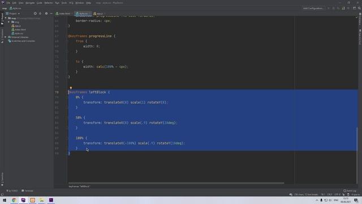Click the microphone tray icon
This screenshot has width=362, height=204.
(x=321, y=200)
